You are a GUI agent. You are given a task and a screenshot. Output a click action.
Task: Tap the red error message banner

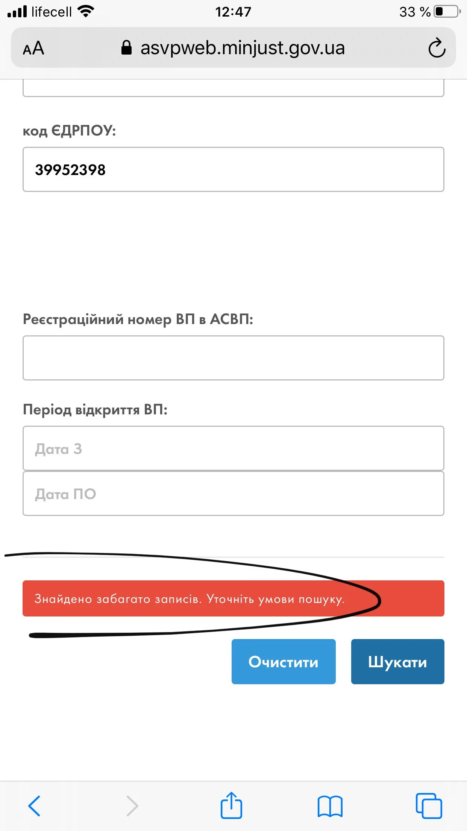pos(233,598)
